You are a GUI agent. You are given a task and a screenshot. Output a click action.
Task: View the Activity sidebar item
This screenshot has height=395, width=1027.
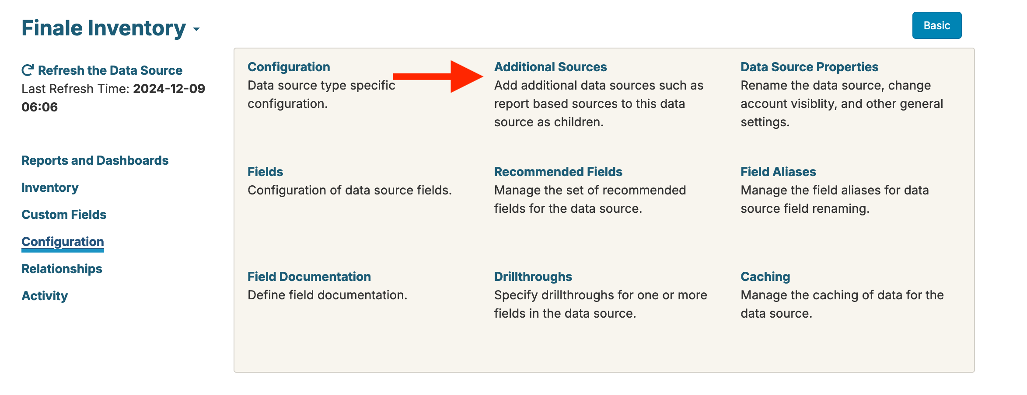click(x=45, y=296)
